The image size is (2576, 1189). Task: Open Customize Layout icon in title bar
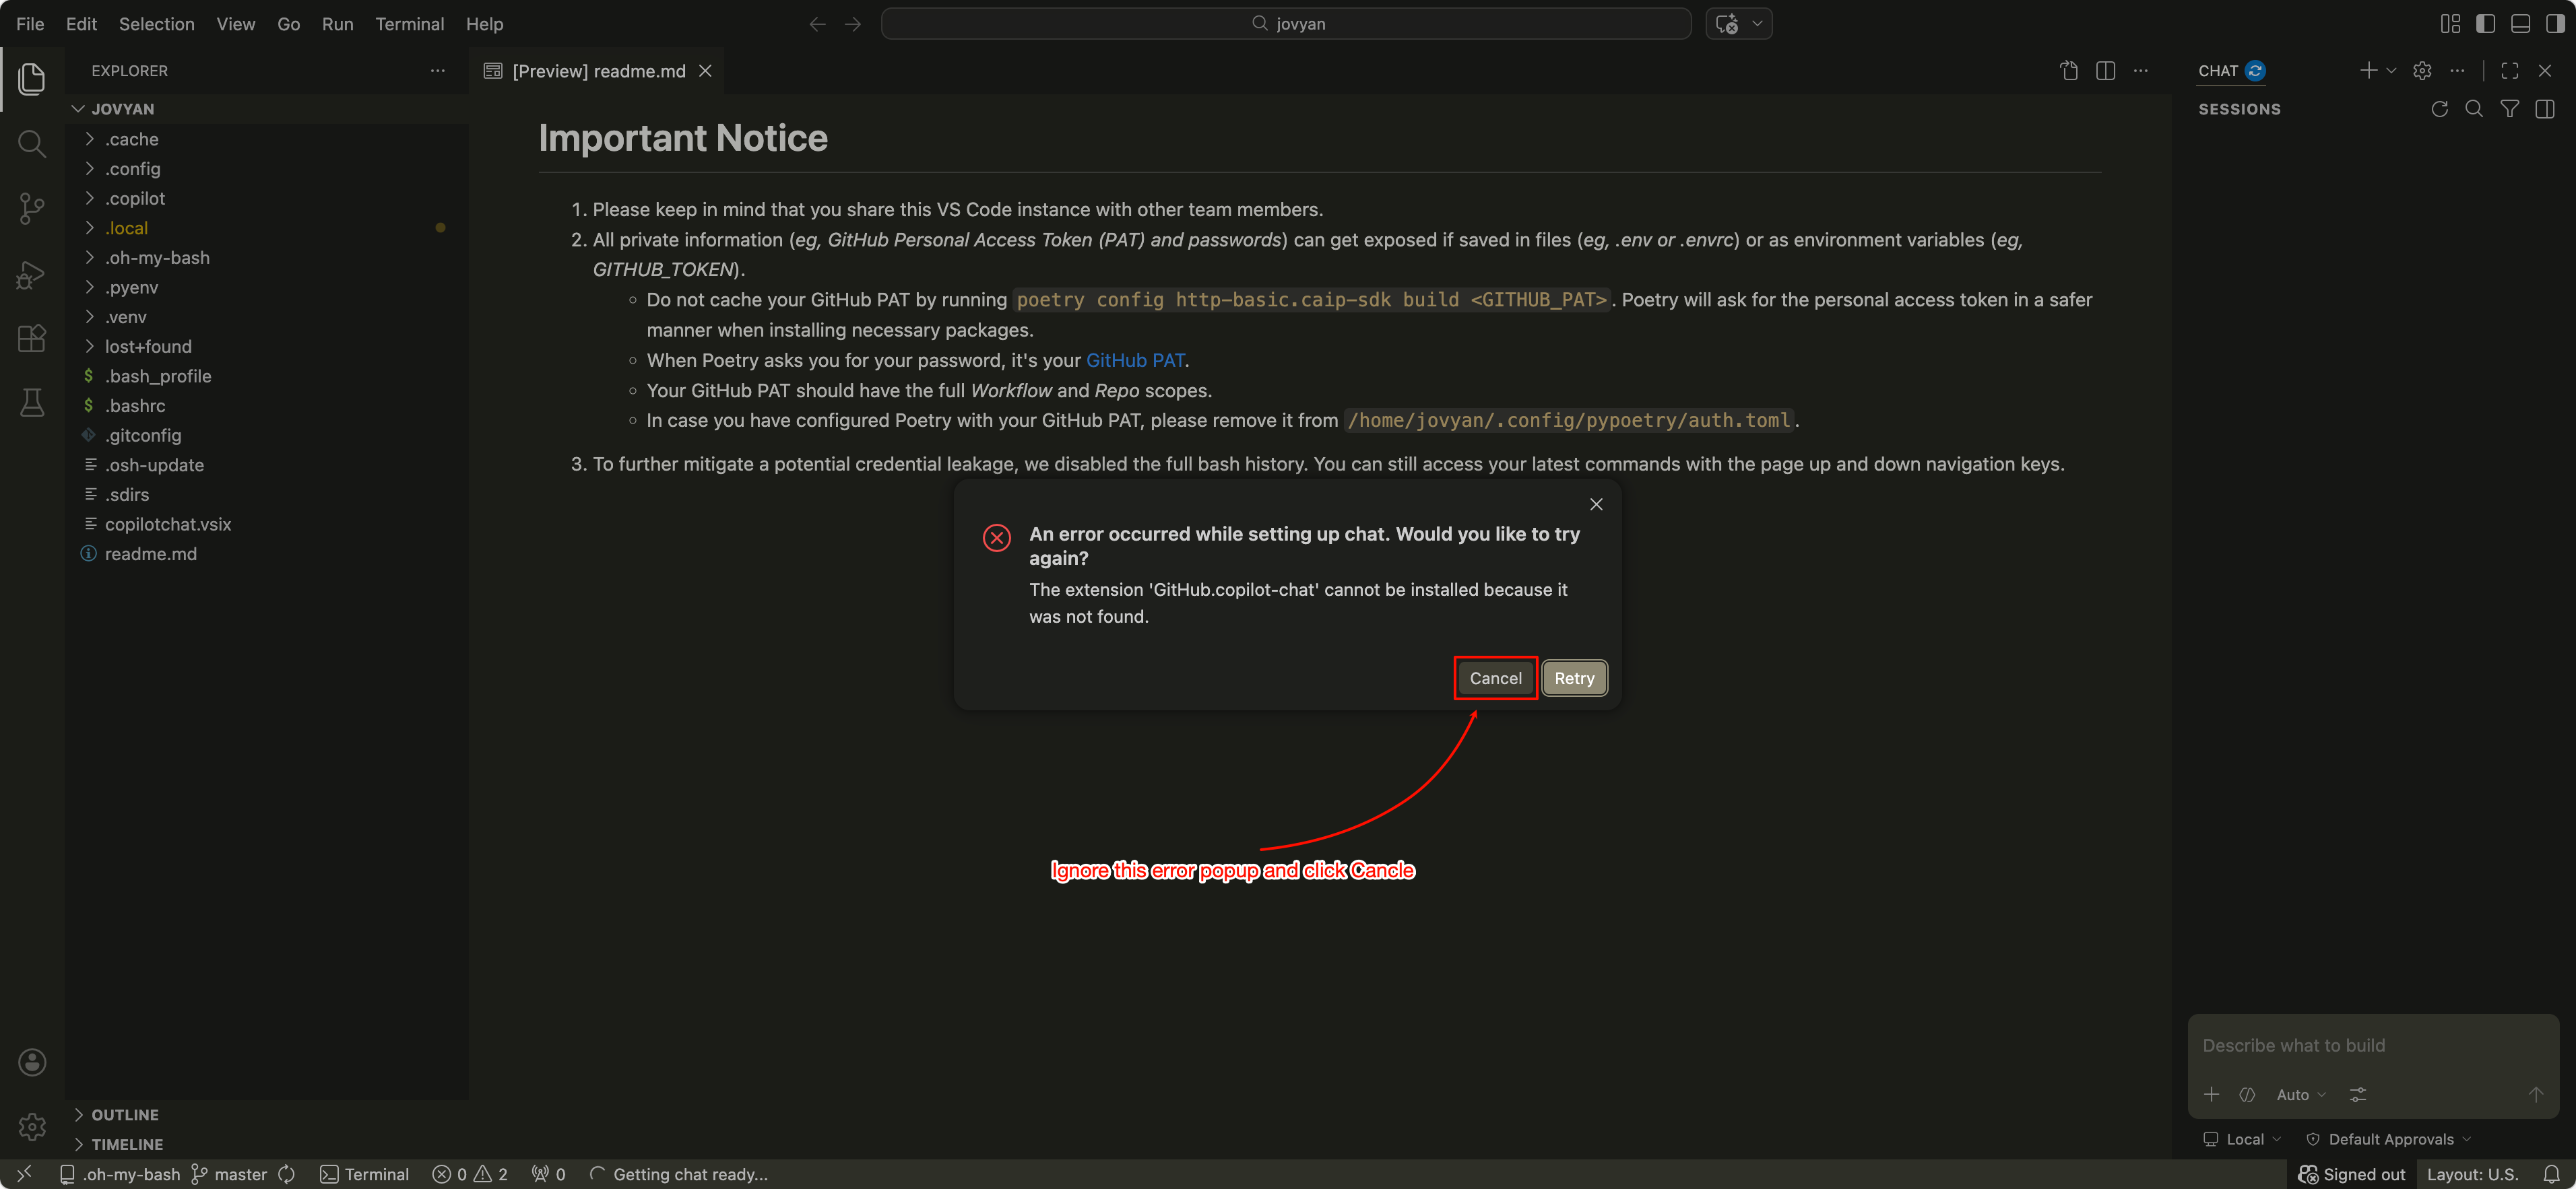[2450, 24]
